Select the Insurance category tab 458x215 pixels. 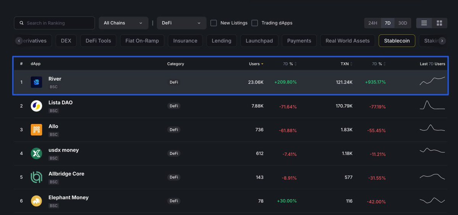pyautogui.click(x=185, y=41)
